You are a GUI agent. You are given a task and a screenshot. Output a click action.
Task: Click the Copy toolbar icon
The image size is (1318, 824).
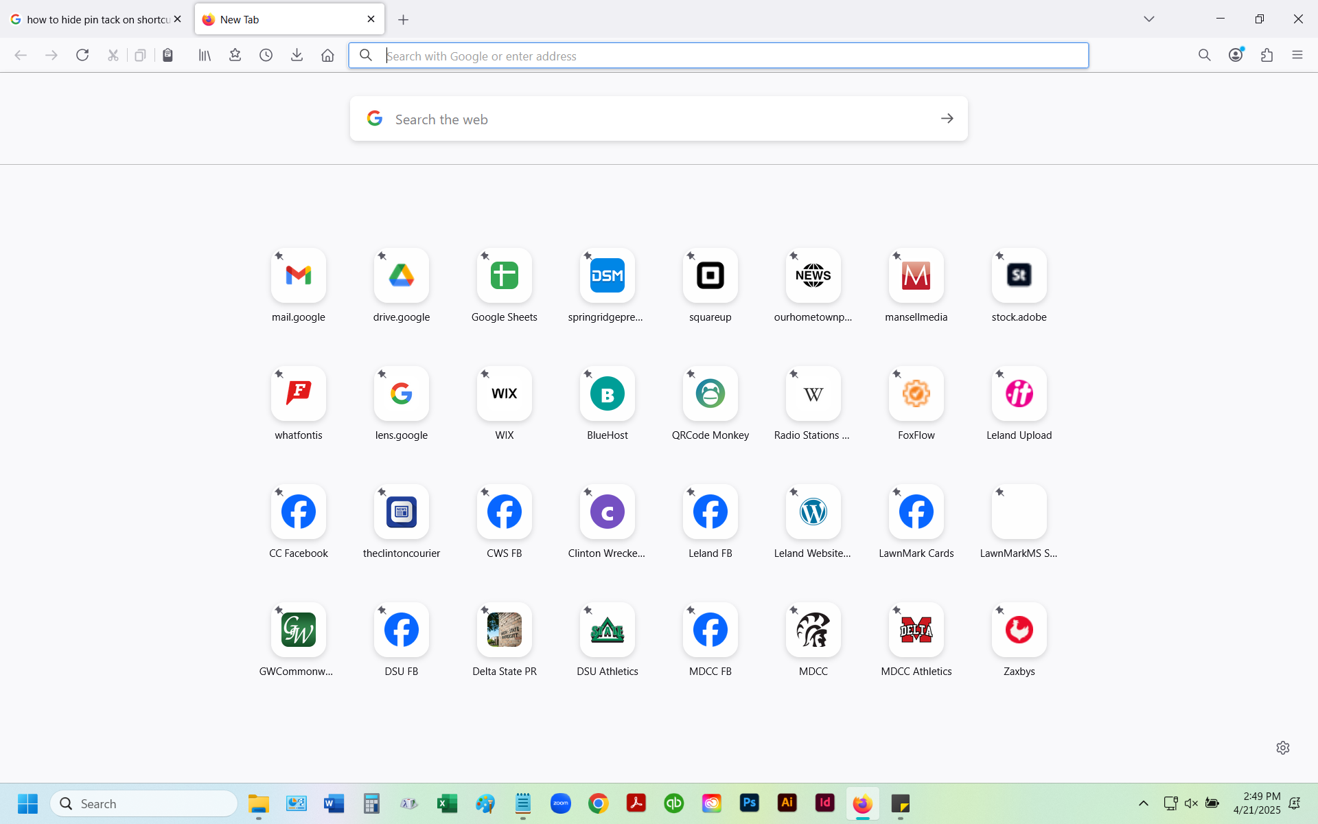coord(140,55)
